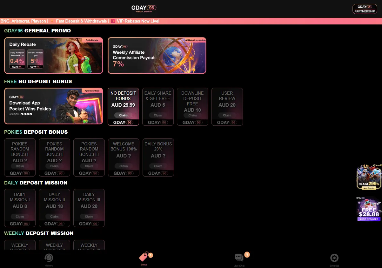Screen dimensions: 382x268
Task: Claim the Daily Share & Get Free bonus
Action: click(158, 115)
